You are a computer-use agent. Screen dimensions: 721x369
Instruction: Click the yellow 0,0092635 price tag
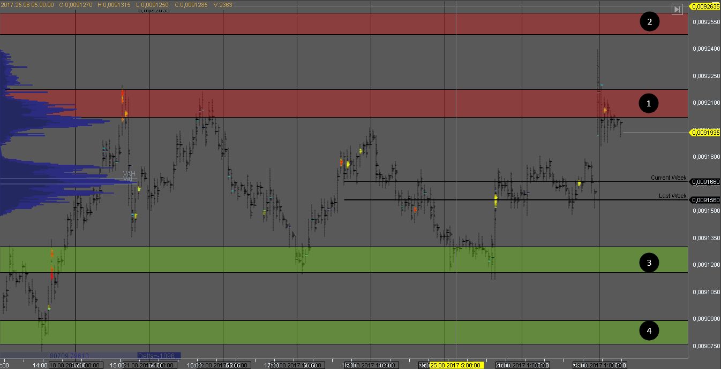point(705,7)
